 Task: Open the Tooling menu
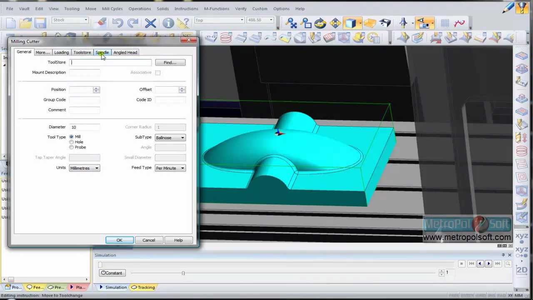[72, 8]
